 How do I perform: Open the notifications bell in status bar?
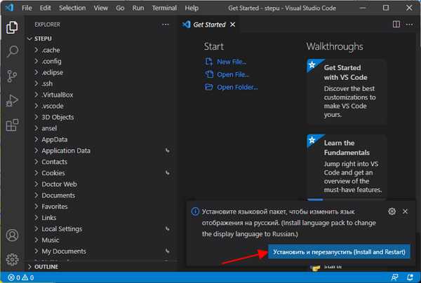[410, 277]
